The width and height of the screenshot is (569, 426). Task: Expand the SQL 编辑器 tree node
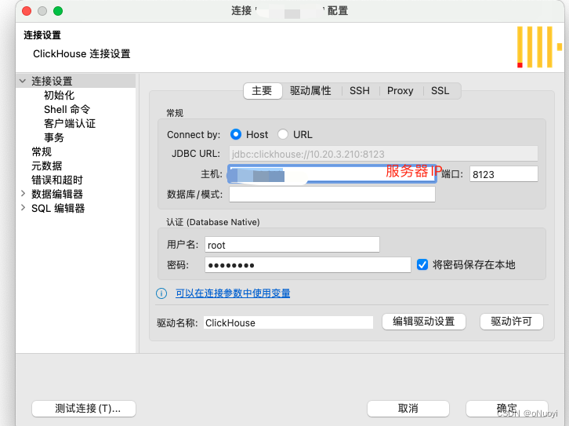coord(23,208)
